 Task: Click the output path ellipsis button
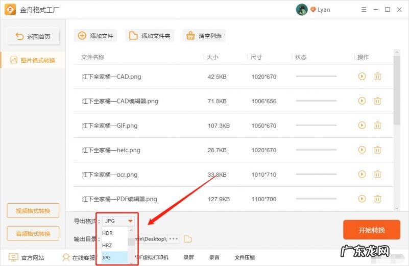(x=174, y=238)
